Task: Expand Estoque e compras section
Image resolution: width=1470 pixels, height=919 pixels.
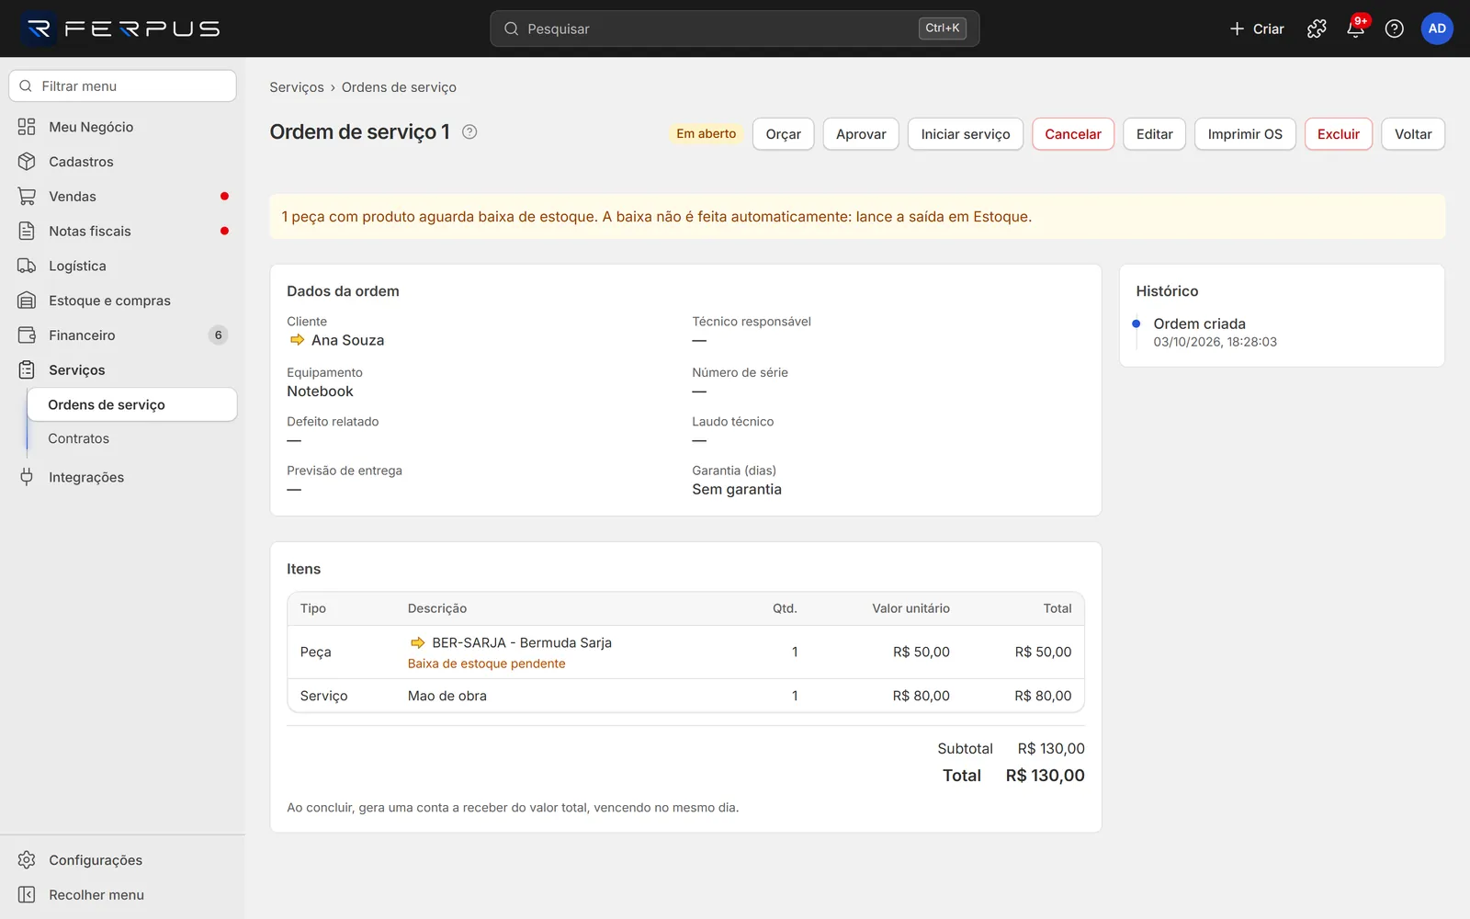Action: pyautogui.click(x=123, y=301)
